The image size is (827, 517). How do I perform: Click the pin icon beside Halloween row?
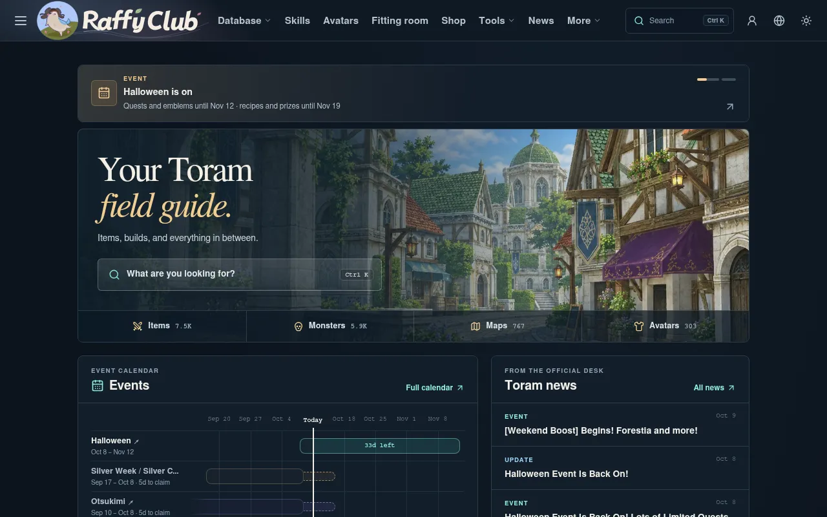coord(136,441)
